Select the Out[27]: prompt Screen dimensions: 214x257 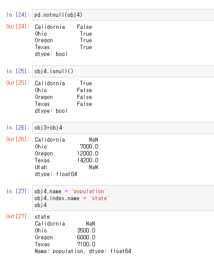pos(18,216)
